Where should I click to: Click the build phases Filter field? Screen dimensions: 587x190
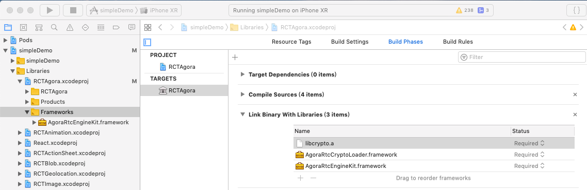click(x=522, y=57)
